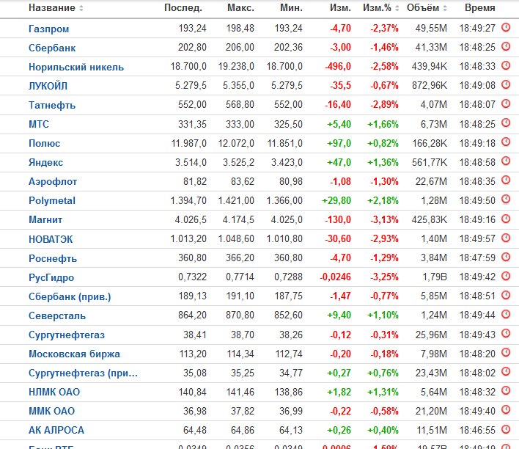
Task: Open the Сбербанк stock link
Action: pos(52,48)
